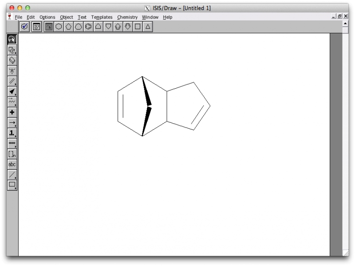Select the abc text tool
The image size is (355, 266).
[12, 164]
